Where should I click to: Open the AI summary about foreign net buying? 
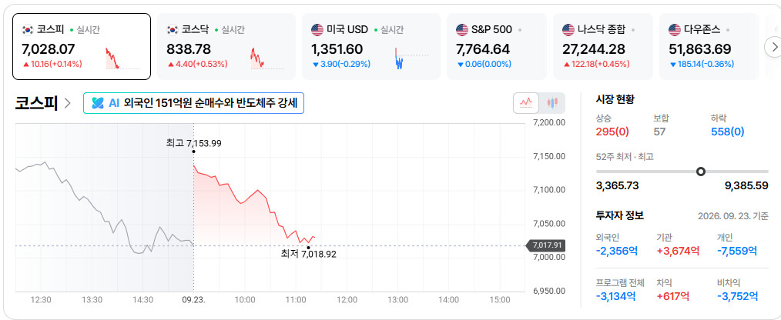pos(193,103)
